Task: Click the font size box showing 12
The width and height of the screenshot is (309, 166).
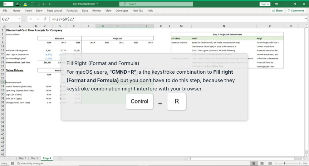Action: (8, 4)
